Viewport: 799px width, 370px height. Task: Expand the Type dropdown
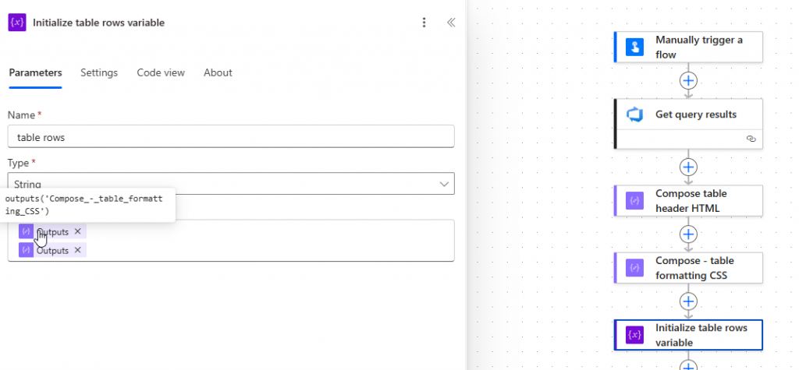pyautogui.click(x=231, y=185)
